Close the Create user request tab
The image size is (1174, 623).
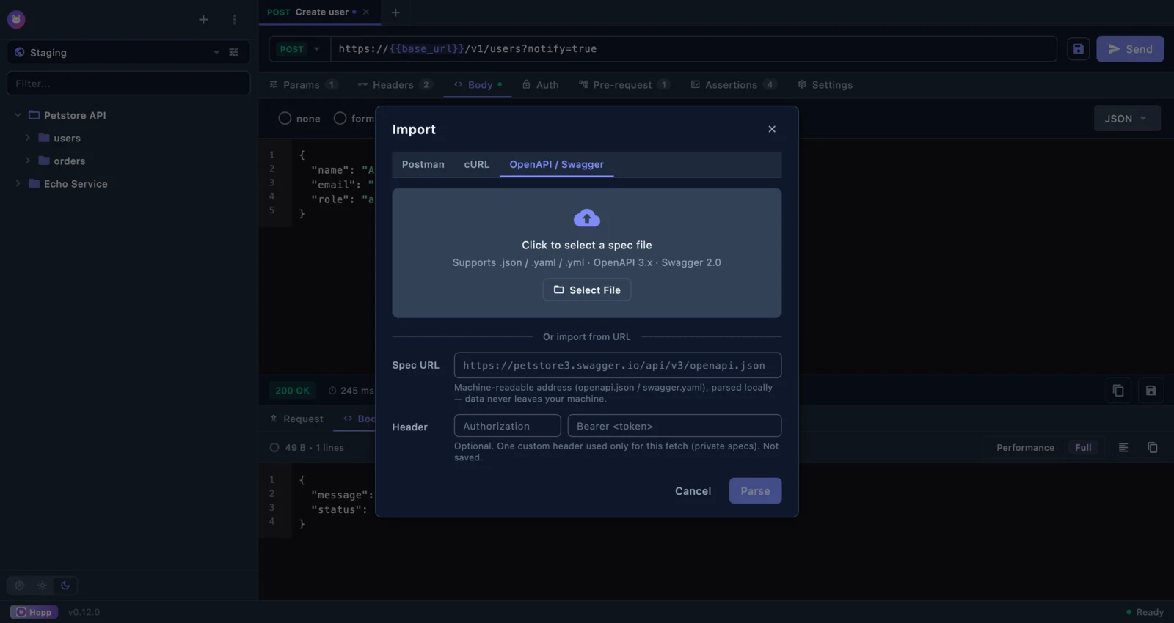click(x=365, y=12)
